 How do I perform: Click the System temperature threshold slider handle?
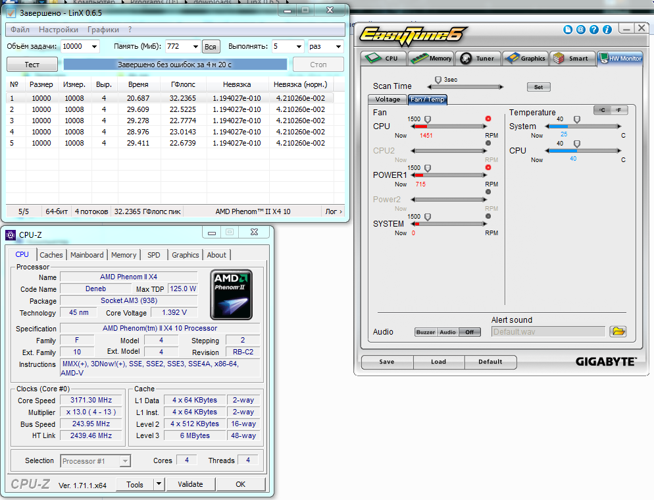[x=577, y=119]
